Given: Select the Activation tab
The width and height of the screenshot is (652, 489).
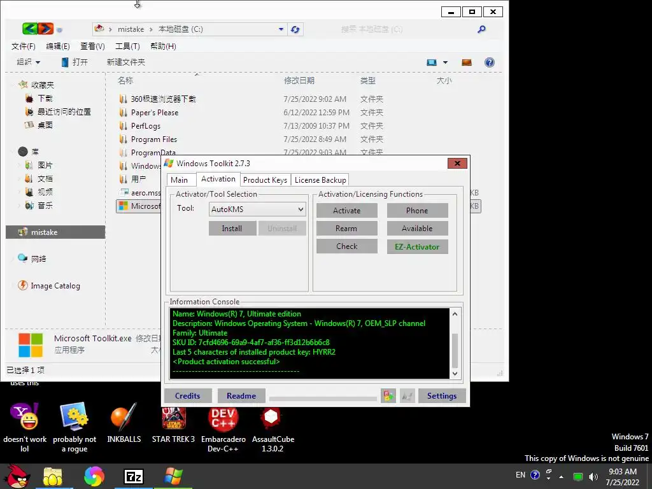Looking at the screenshot, I should [218, 179].
